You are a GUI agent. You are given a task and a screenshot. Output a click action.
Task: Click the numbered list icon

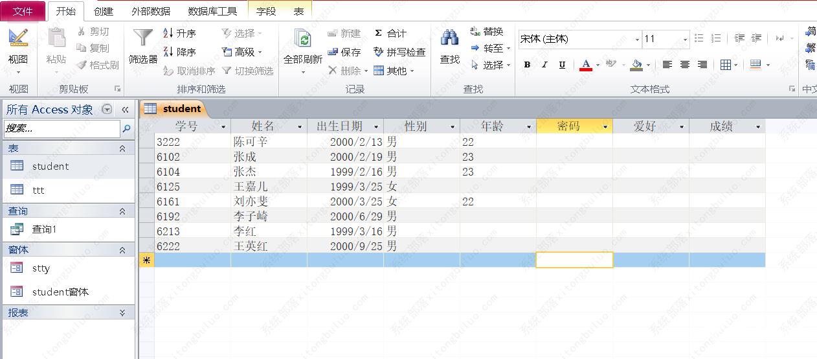click(716, 39)
